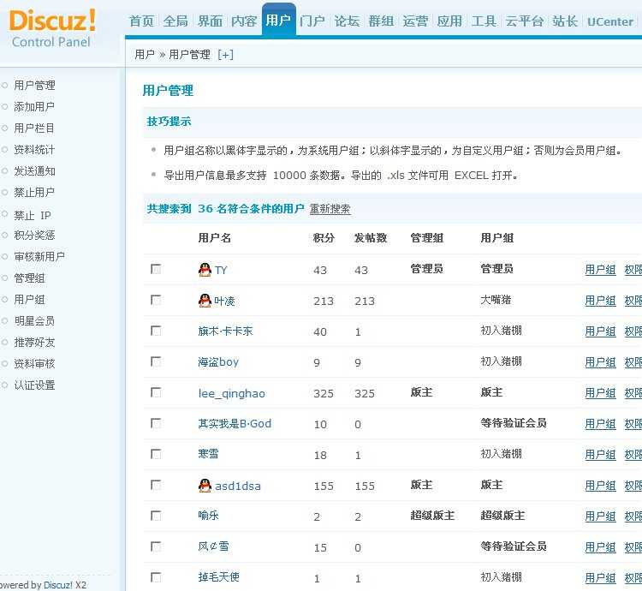This screenshot has width=642, height=591.
Task: Open the 门户 top menu
Action: point(312,21)
